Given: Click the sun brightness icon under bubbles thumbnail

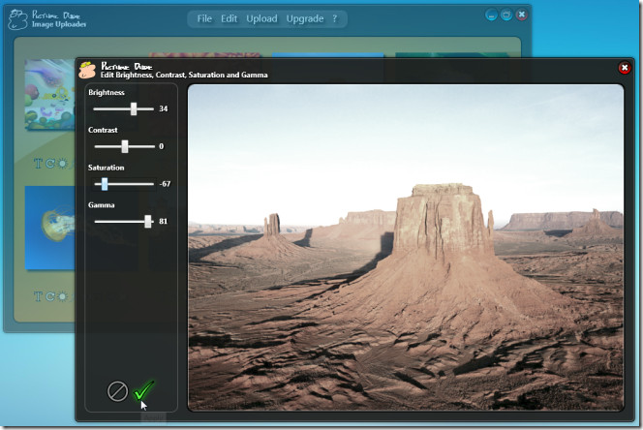Looking at the screenshot, I should [62, 164].
